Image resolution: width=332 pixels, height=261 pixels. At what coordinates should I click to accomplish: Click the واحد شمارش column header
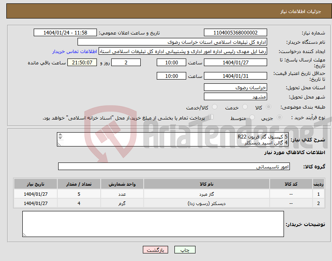pos(122,184)
